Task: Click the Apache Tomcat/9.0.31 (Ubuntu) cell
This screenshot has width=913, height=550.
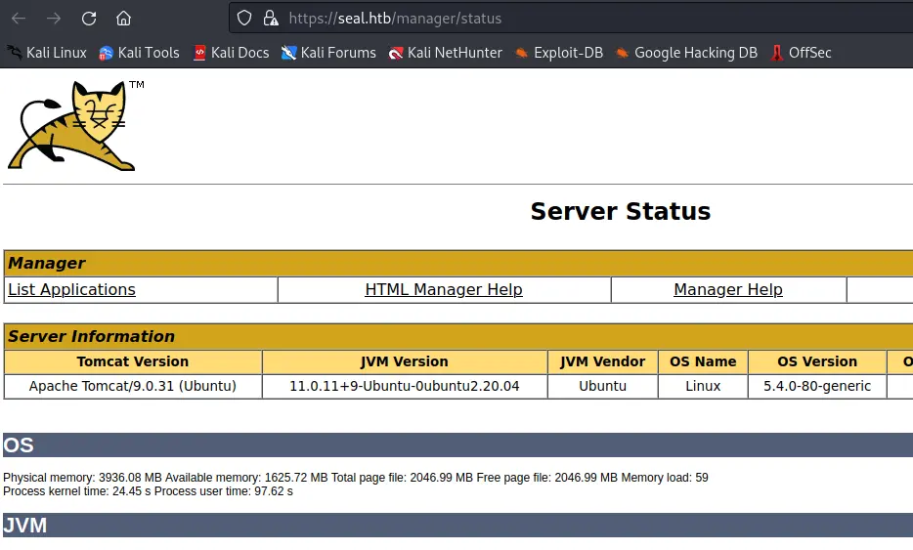Action: (133, 387)
